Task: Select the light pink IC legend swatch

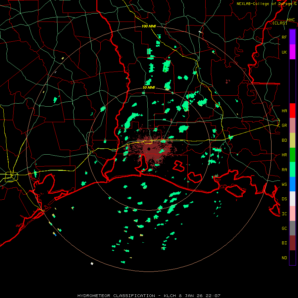Action: point(292,214)
